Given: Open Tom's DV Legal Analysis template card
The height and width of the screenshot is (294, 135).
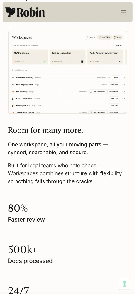Looking at the screenshot, I should pos(67,57).
